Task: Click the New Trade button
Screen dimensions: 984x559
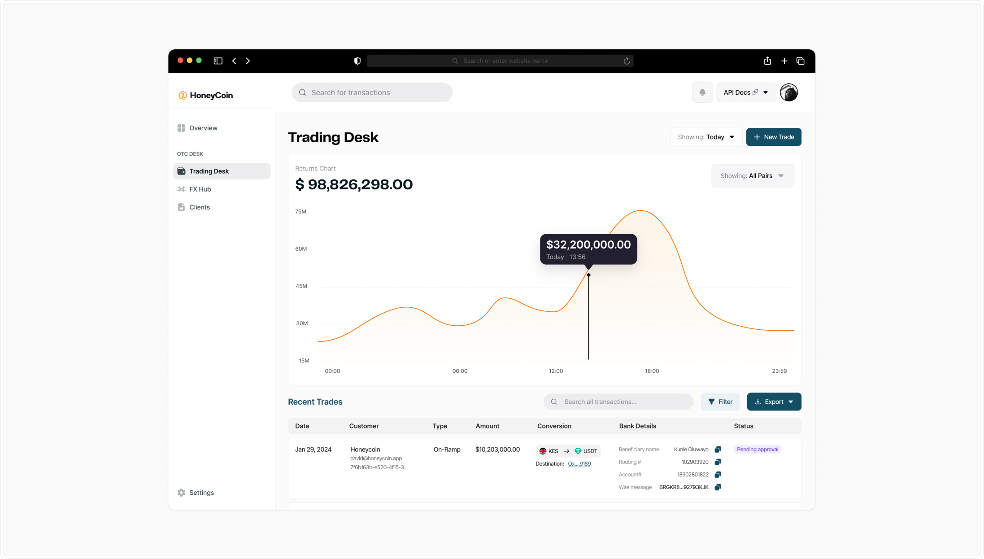Action: click(773, 137)
